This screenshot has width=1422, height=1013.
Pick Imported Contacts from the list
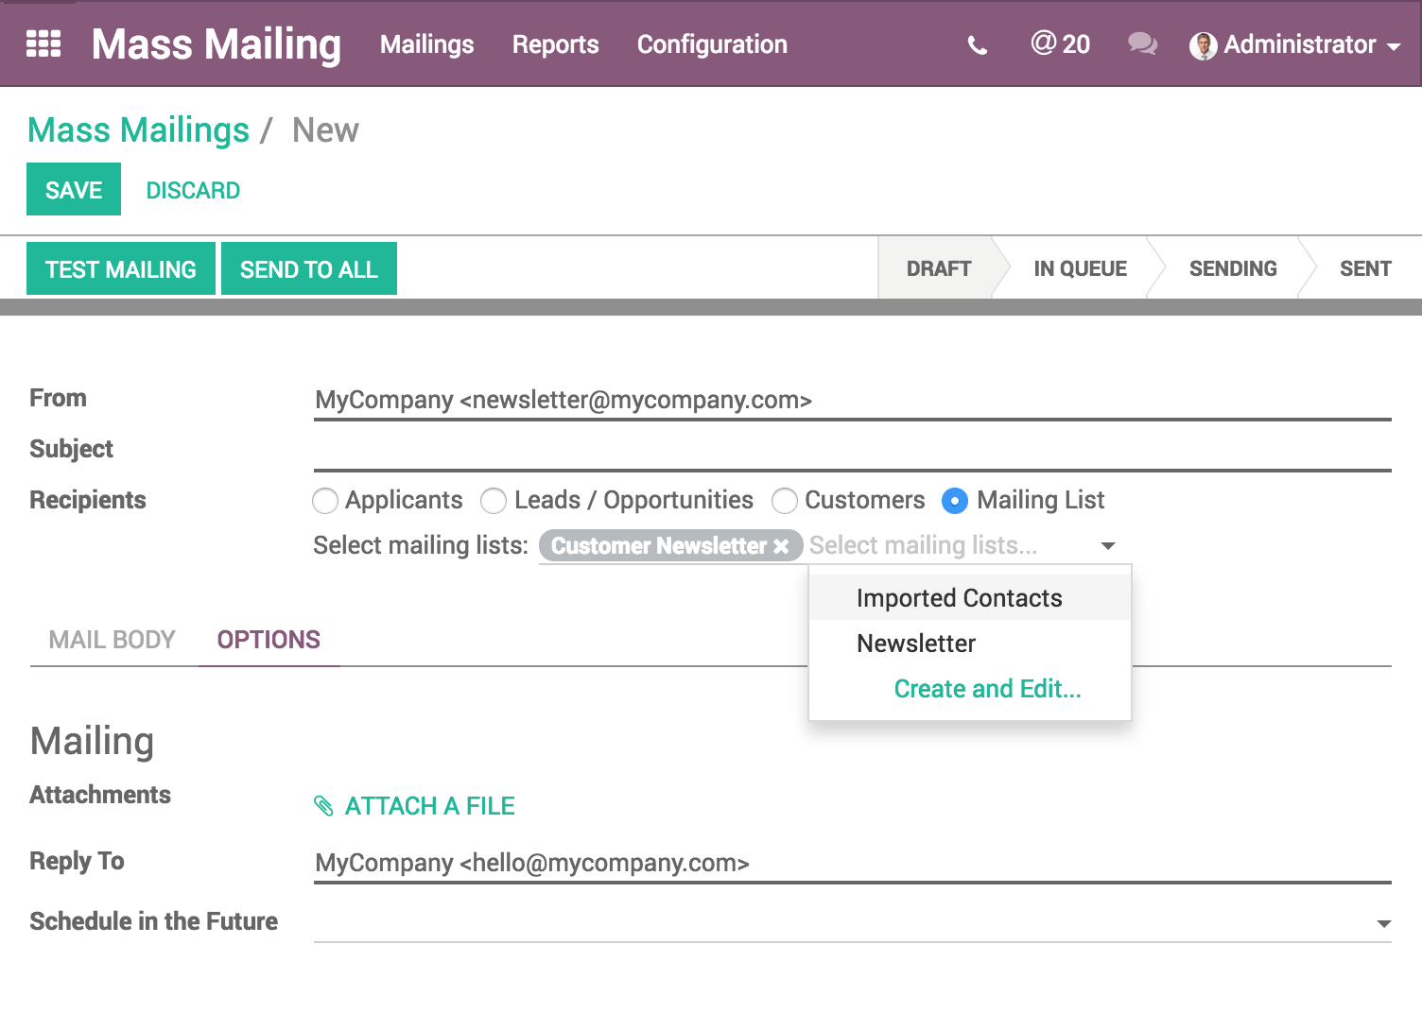pos(959,598)
